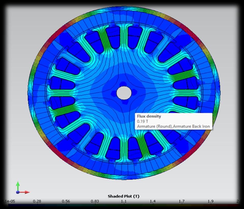Click the 0.56 legend scale value
Image resolution: width=244 pixels, height=209 pixels.
[66, 201]
